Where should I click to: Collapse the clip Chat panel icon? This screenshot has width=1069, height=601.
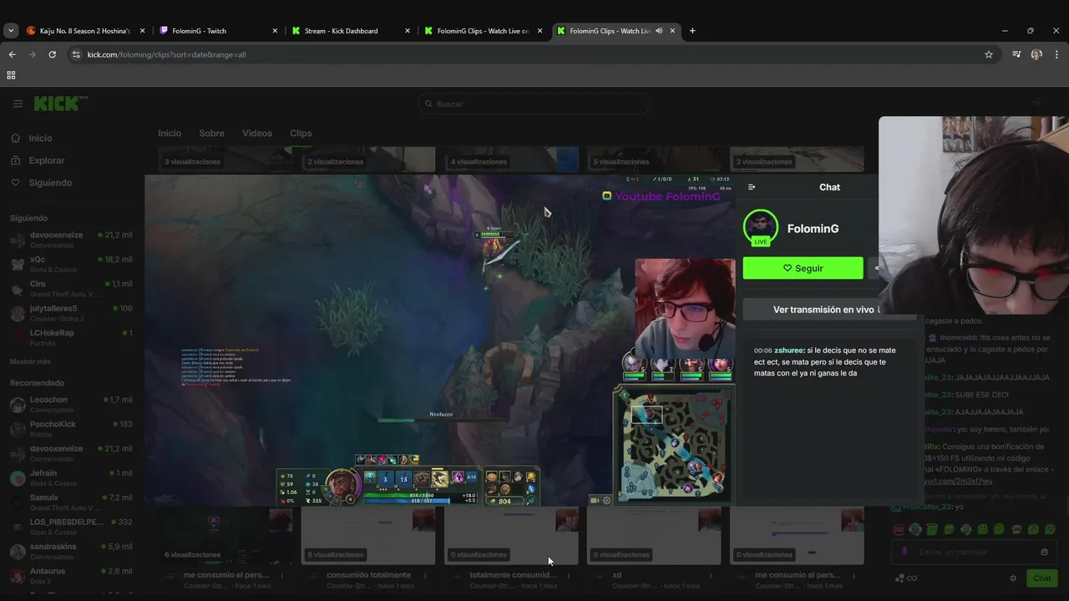pyautogui.click(x=752, y=187)
